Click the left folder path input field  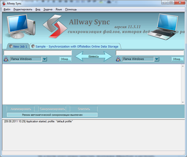37,53
